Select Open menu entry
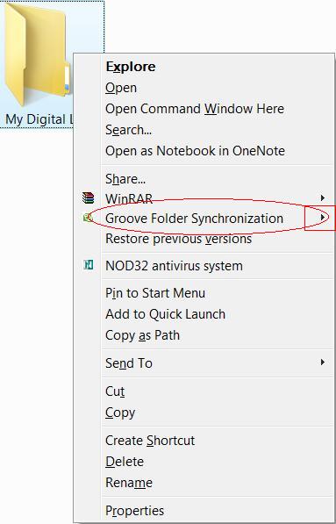Image resolution: width=336 pixels, height=524 pixels. point(121,88)
